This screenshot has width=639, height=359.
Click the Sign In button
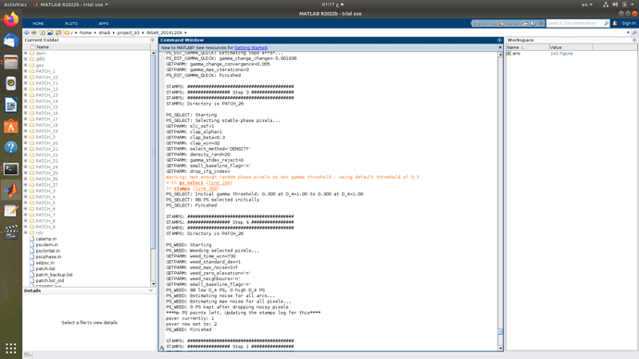tap(629, 23)
